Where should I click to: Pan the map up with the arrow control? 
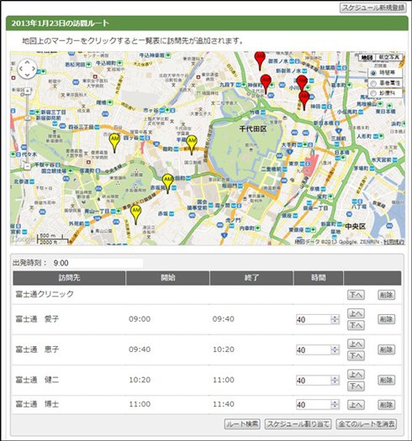tap(27, 63)
